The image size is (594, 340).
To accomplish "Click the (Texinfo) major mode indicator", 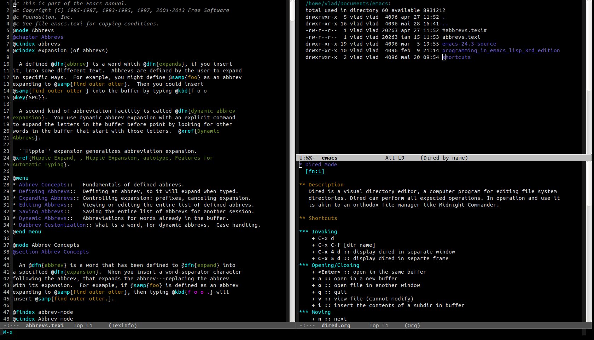I will tap(123, 326).
